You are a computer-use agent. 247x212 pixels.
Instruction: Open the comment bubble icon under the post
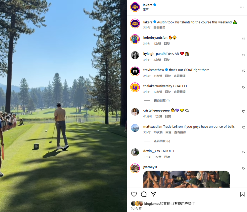tap(144, 194)
